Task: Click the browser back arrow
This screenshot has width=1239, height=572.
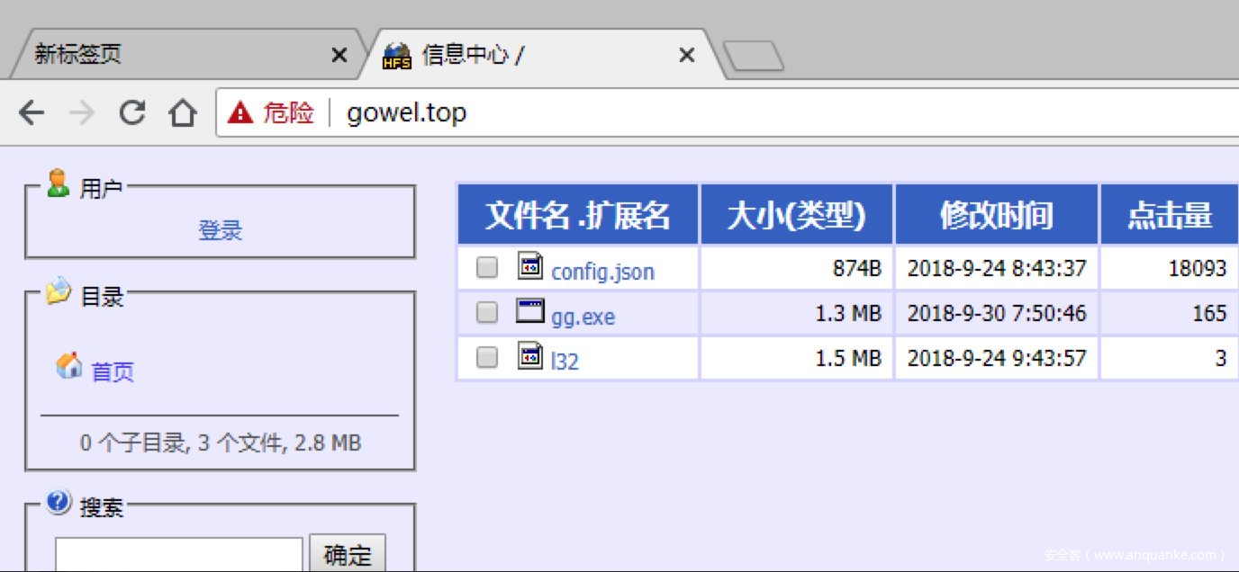Action: [x=32, y=113]
